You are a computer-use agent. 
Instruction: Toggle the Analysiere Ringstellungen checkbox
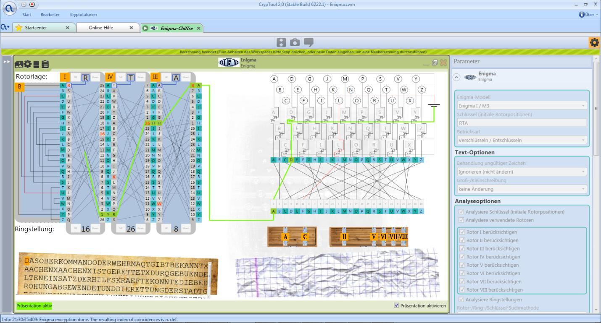tap(462, 300)
